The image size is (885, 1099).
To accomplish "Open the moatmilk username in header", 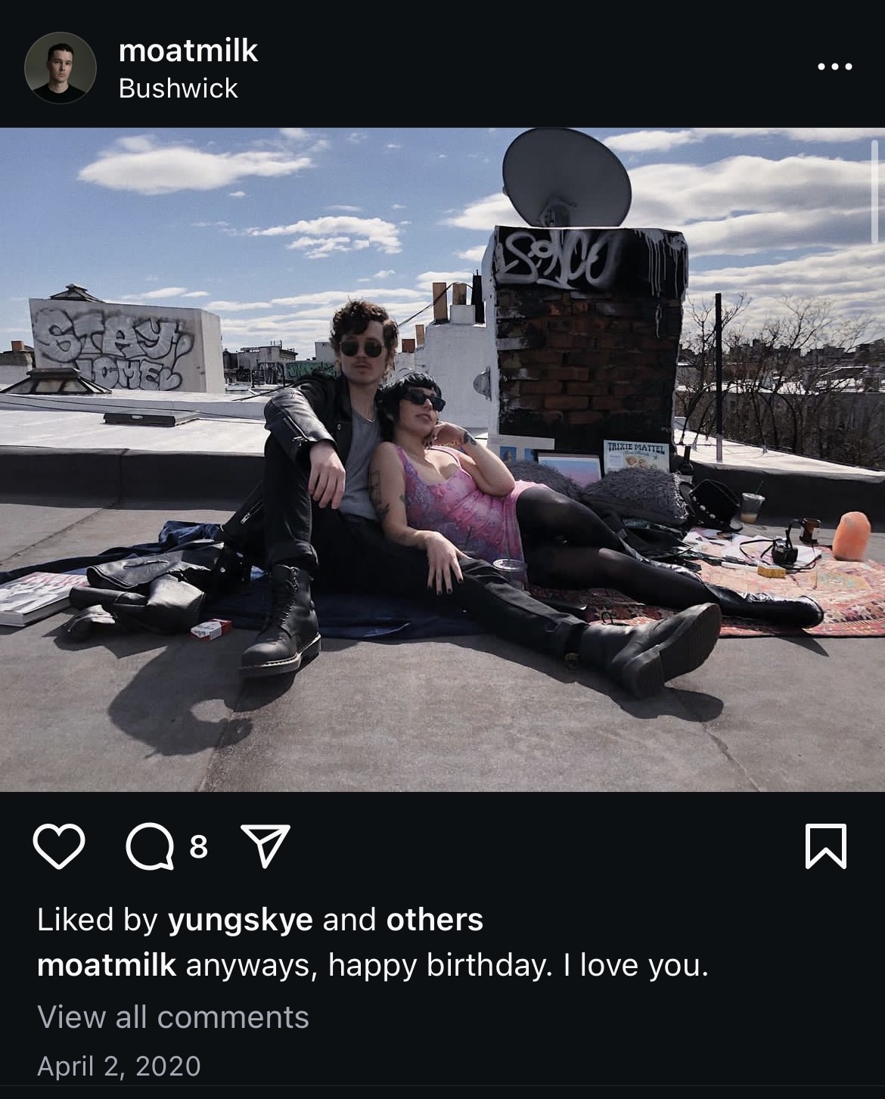I will pyautogui.click(x=188, y=51).
